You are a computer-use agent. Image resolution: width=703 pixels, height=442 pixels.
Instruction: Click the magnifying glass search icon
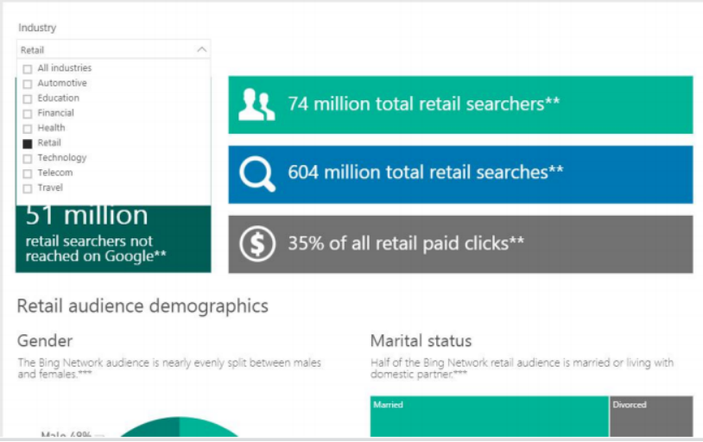(257, 174)
